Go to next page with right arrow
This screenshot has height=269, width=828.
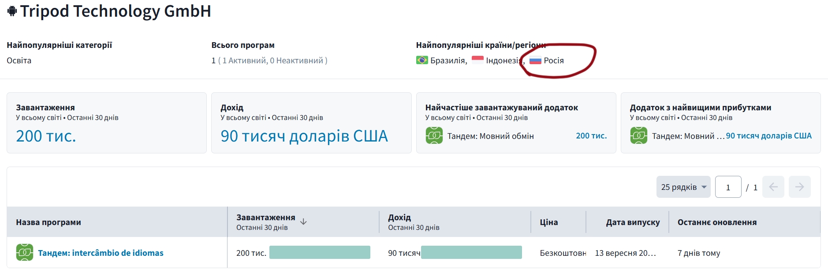tap(799, 187)
